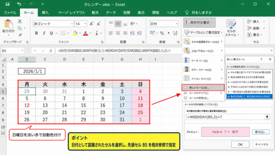
Task: Align text right
Action: pyautogui.click(x=125, y=33)
